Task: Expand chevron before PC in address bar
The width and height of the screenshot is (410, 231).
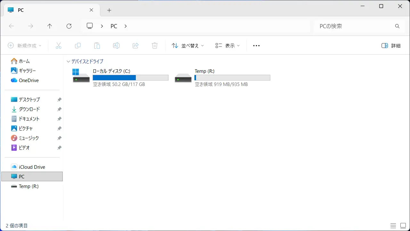Action: [x=102, y=26]
